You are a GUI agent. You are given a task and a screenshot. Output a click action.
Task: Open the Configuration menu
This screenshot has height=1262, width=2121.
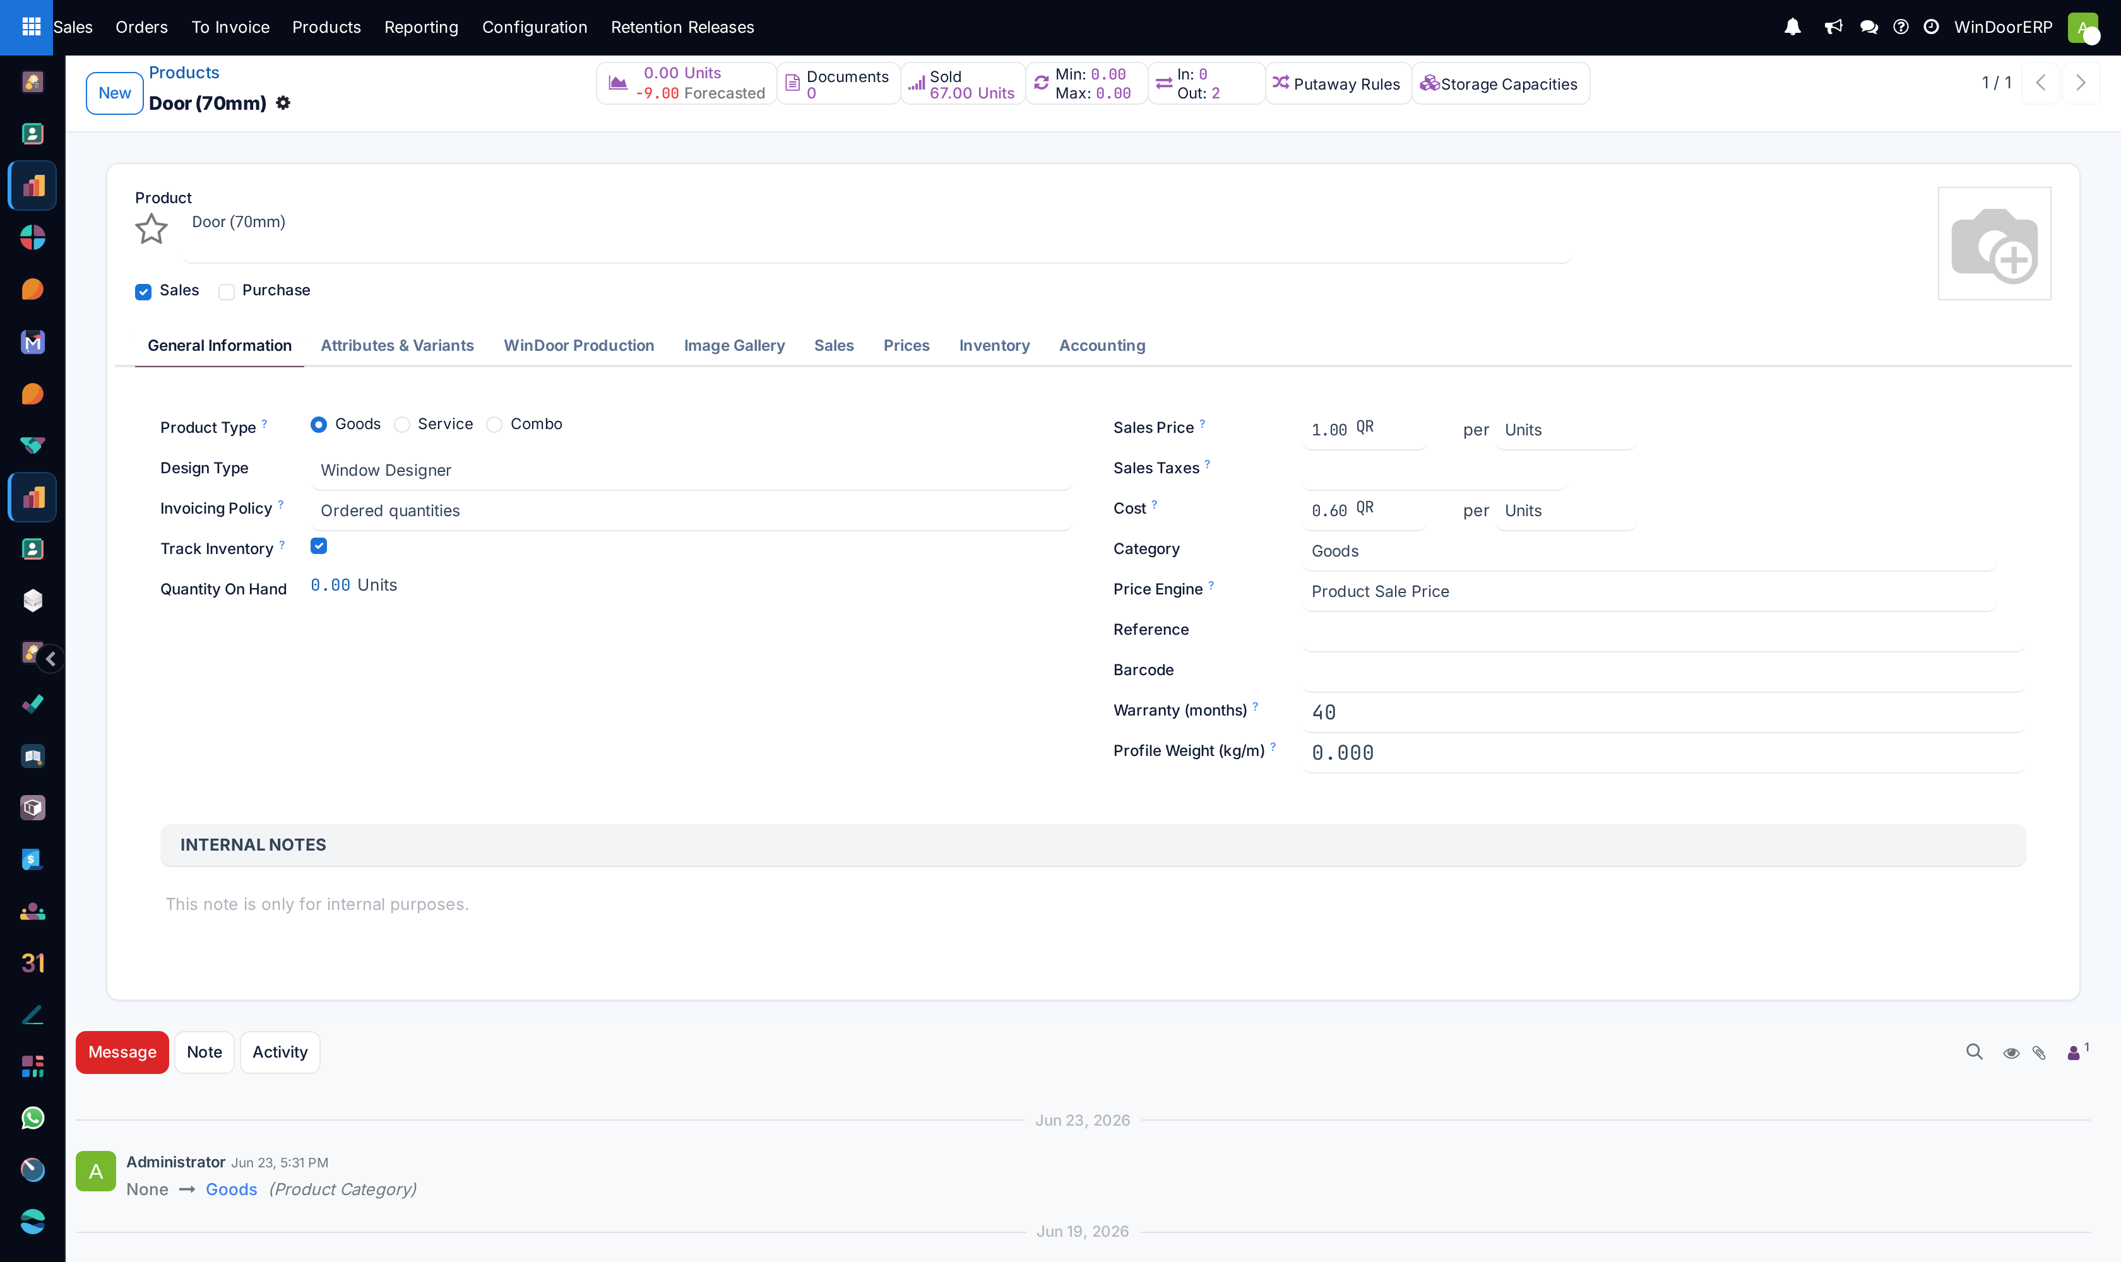(535, 27)
